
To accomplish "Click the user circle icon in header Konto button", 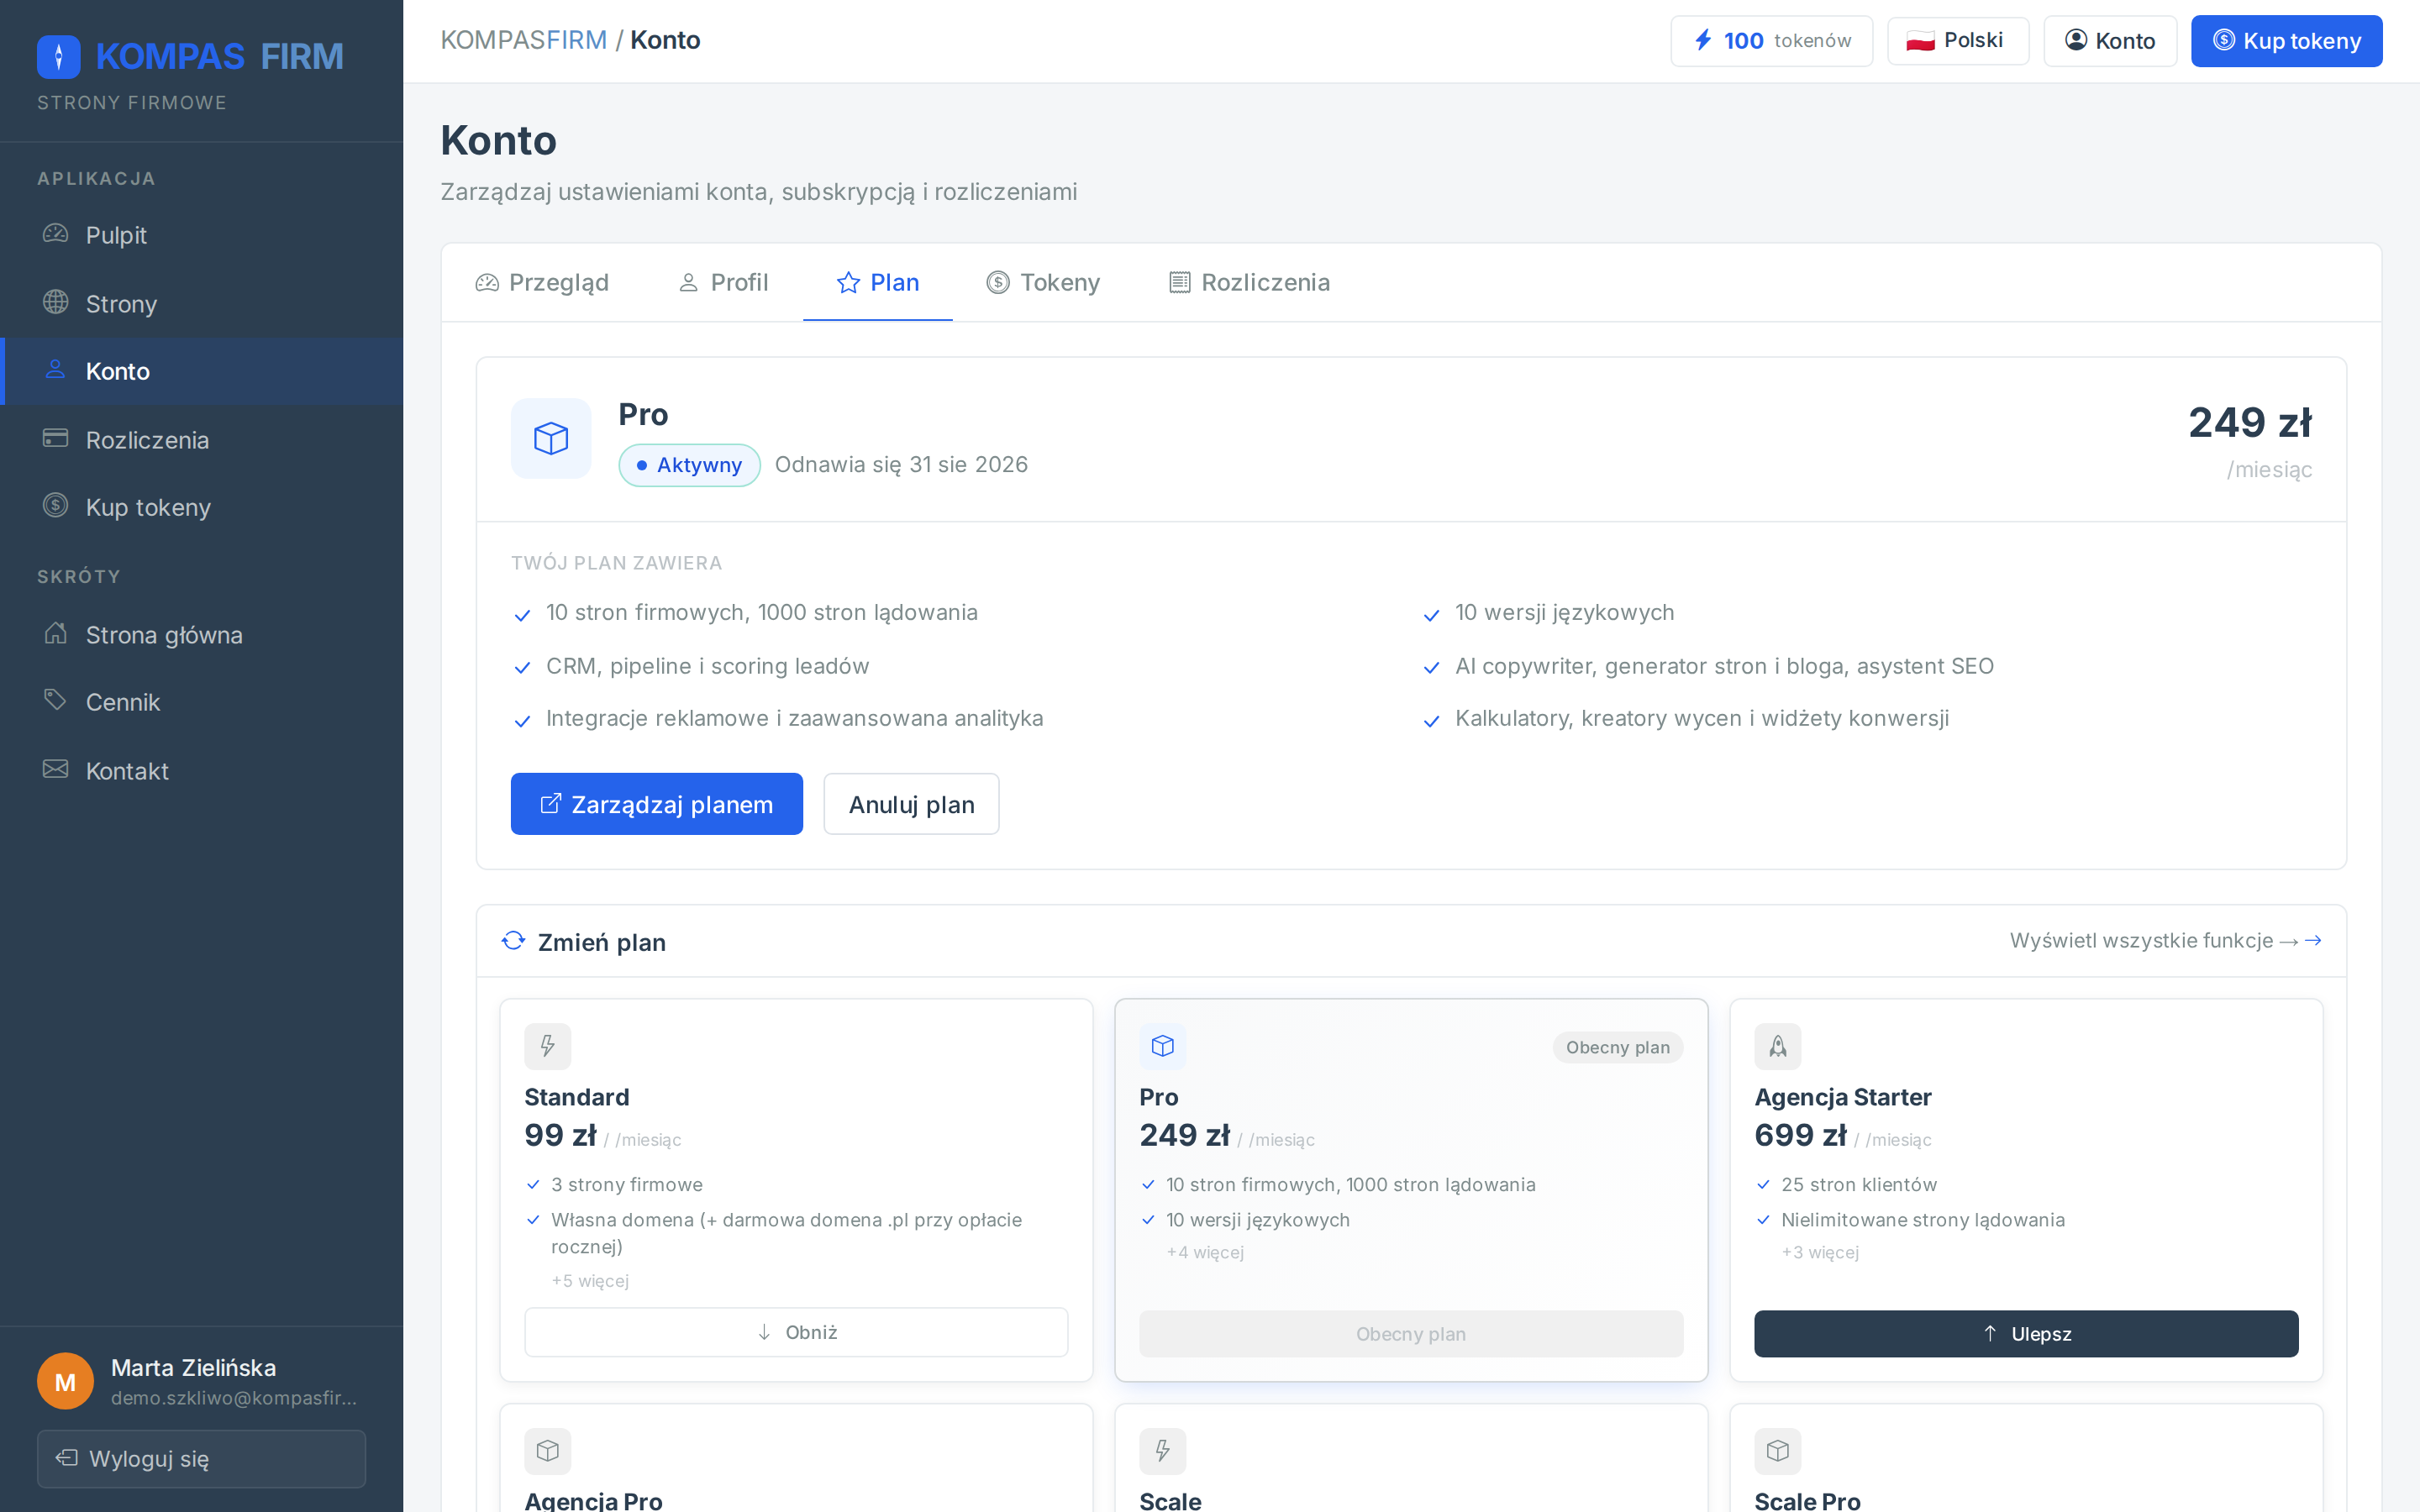I will pos(2076,40).
